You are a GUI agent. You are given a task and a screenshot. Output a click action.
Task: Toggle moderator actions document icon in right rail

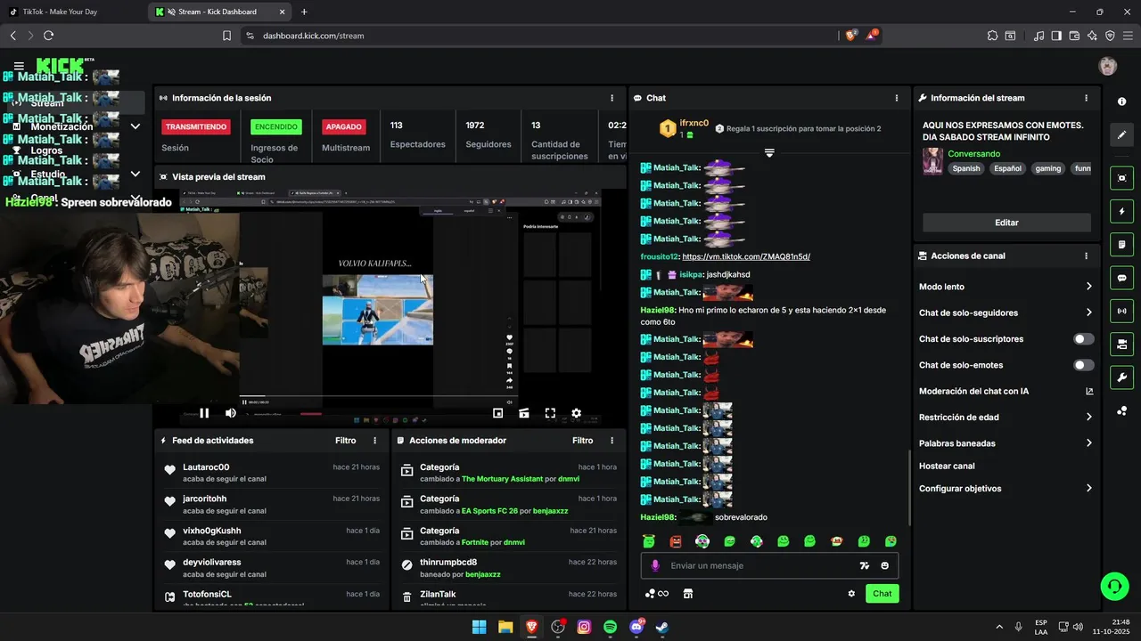[x=1121, y=245]
